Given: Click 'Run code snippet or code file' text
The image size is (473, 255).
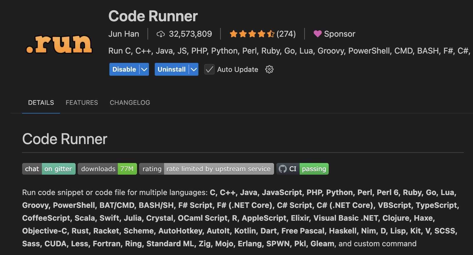Looking at the screenshot, I should click(115, 192).
